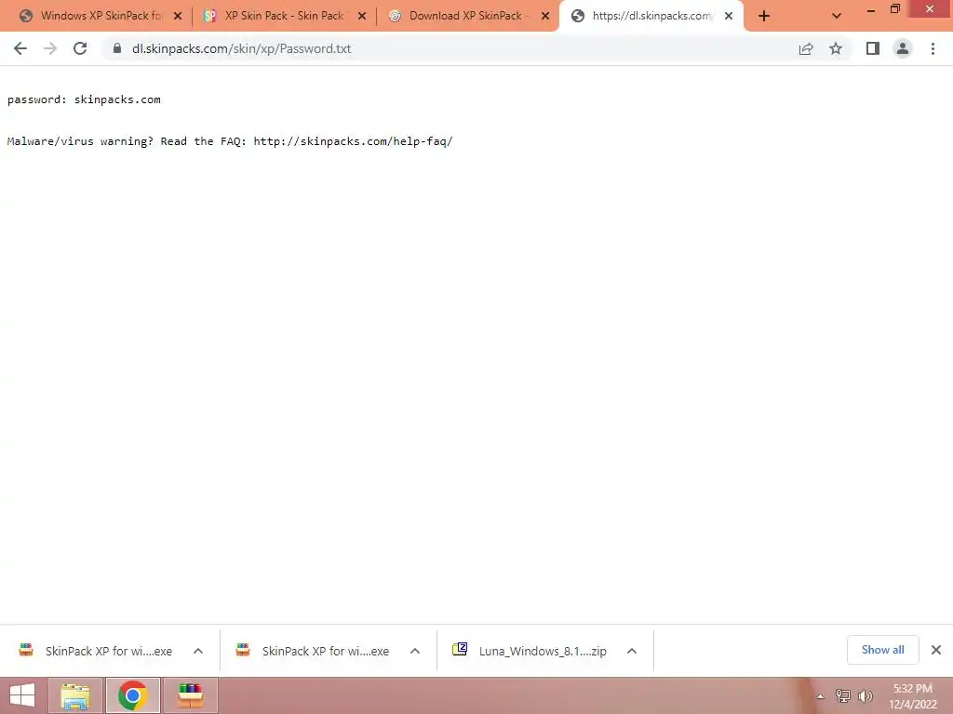
Task: Open volume speaker tray icon
Action: [x=866, y=695]
